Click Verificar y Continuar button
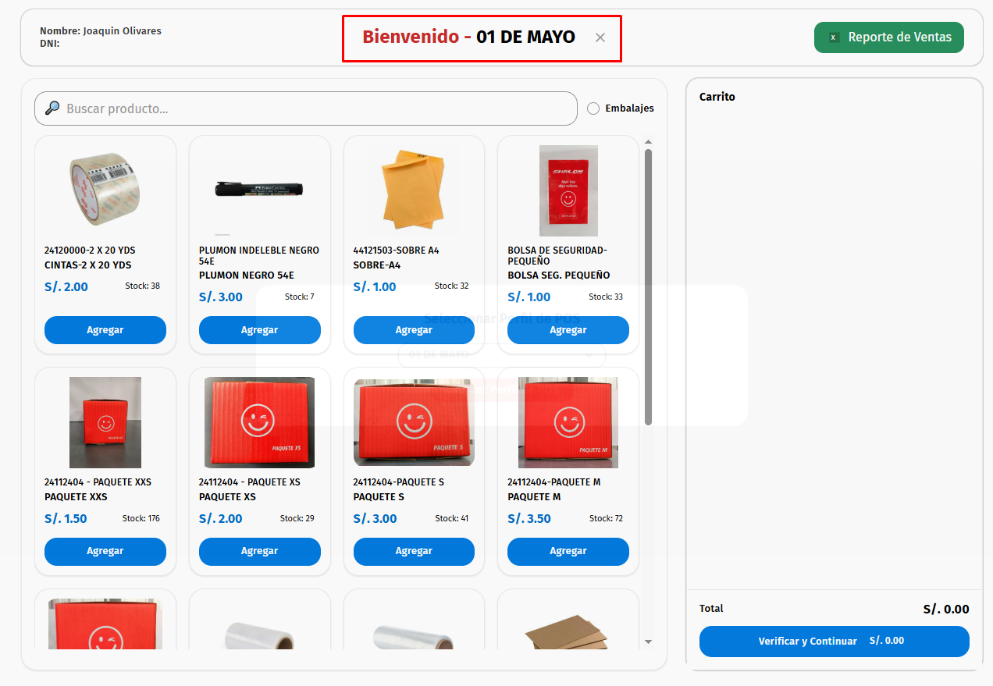The width and height of the screenshot is (993, 686). (834, 642)
